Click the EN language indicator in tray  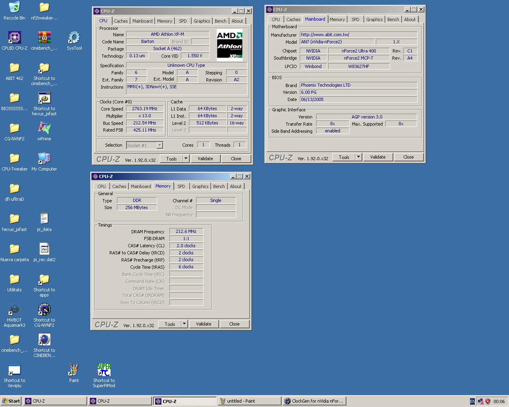point(472,401)
